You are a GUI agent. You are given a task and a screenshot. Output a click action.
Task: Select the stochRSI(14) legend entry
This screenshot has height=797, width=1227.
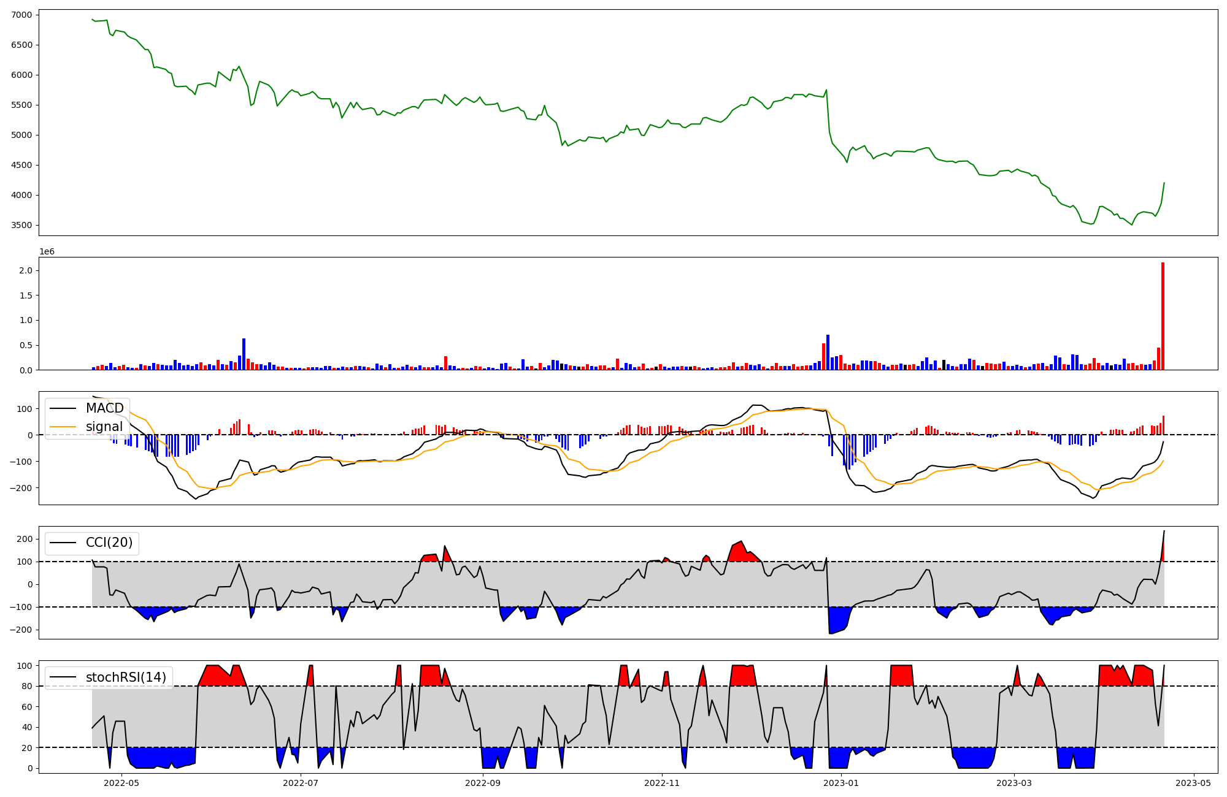(126, 677)
